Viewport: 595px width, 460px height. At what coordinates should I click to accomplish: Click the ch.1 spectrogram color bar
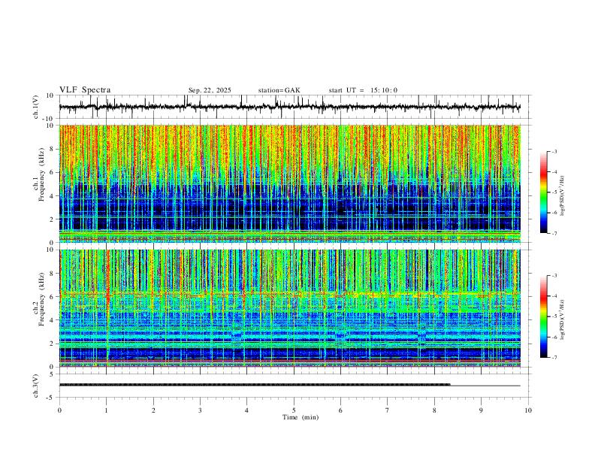click(x=544, y=192)
